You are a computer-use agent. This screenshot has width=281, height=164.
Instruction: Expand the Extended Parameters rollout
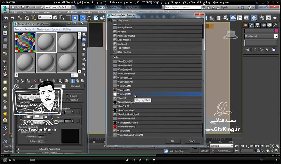pyautogui.click(x=50, y=149)
